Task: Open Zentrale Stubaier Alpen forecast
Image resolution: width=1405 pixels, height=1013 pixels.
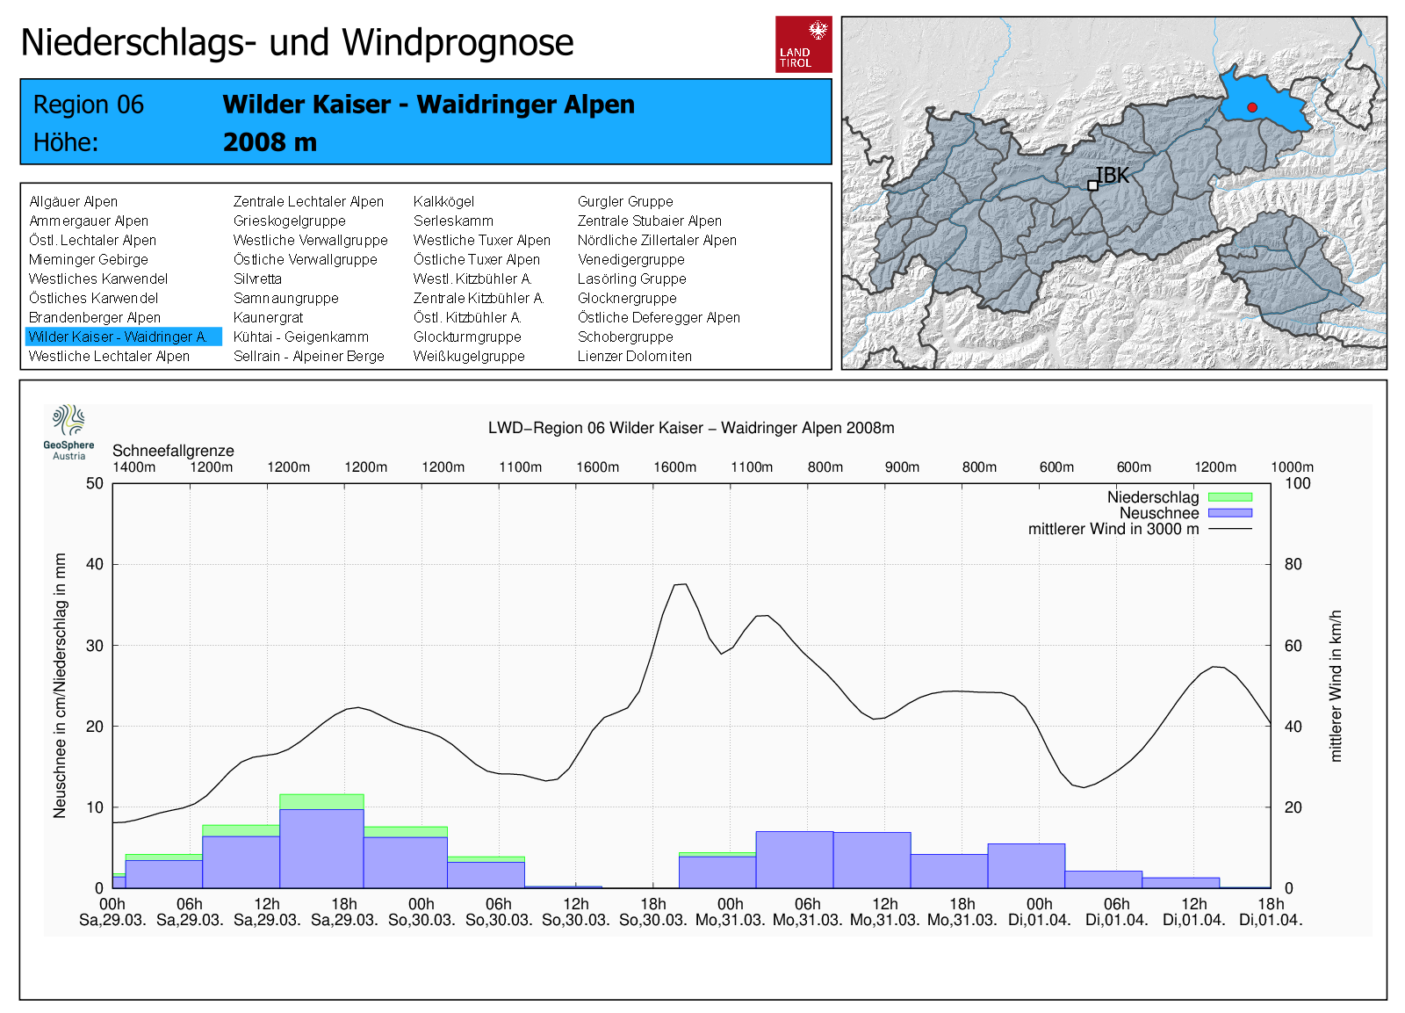Action: pyautogui.click(x=649, y=221)
